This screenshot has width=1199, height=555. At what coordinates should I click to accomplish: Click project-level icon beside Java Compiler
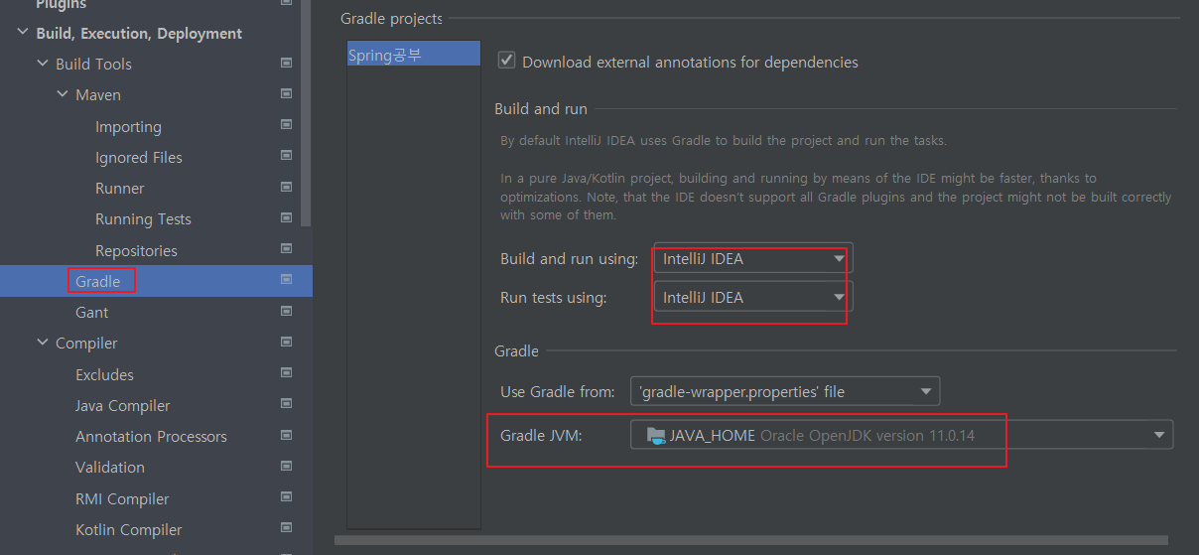[x=286, y=403]
